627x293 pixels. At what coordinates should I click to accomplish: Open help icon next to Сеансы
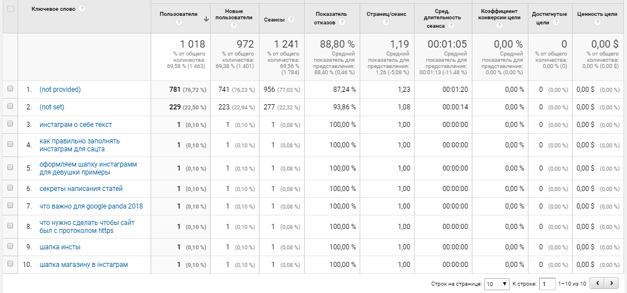tap(291, 19)
